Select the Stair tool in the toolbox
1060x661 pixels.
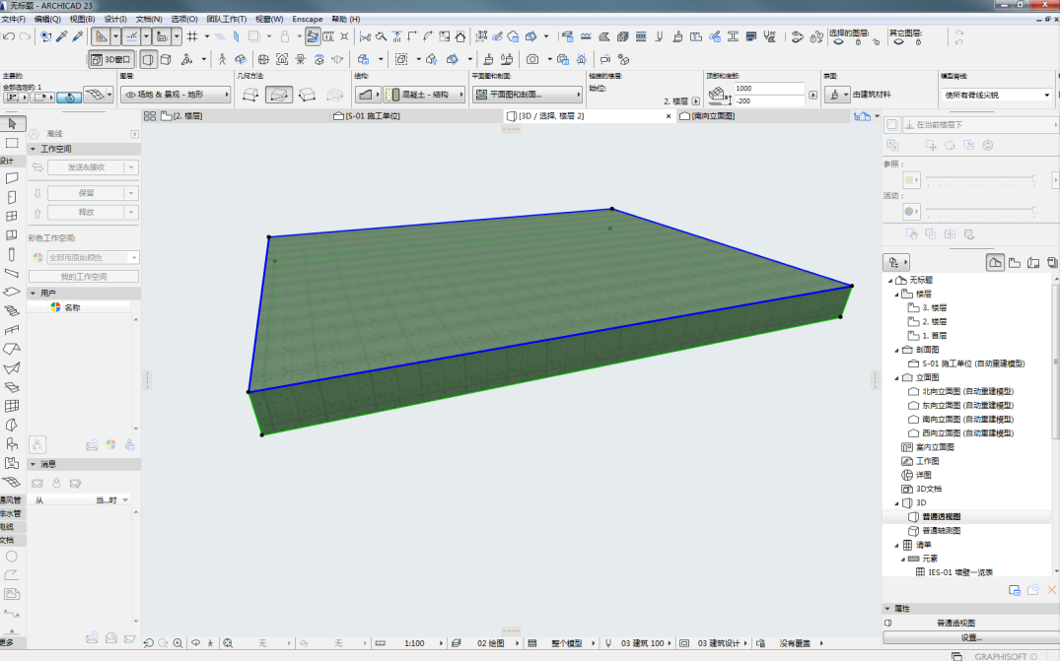tap(12, 310)
